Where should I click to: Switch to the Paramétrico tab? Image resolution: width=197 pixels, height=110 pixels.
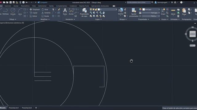[x=25, y=6]
